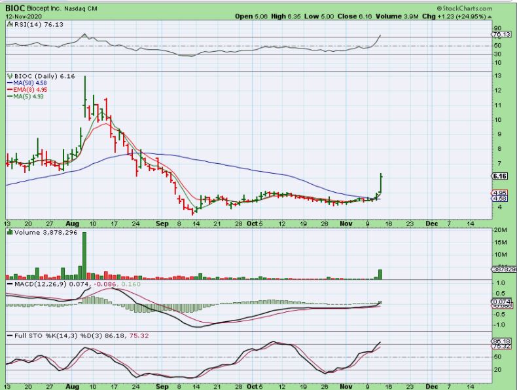Click the latest green price bar near 6.16
This screenshot has width=517, height=390.
[x=381, y=183]
